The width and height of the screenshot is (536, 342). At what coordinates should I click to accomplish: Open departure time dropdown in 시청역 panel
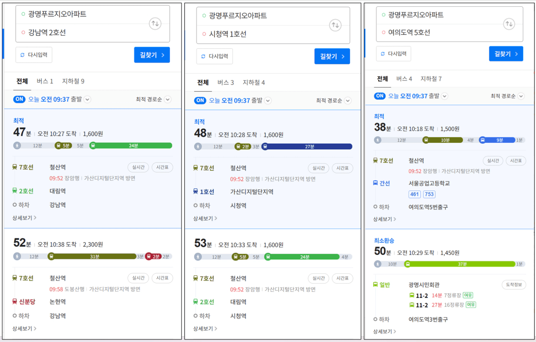[268, 101]
